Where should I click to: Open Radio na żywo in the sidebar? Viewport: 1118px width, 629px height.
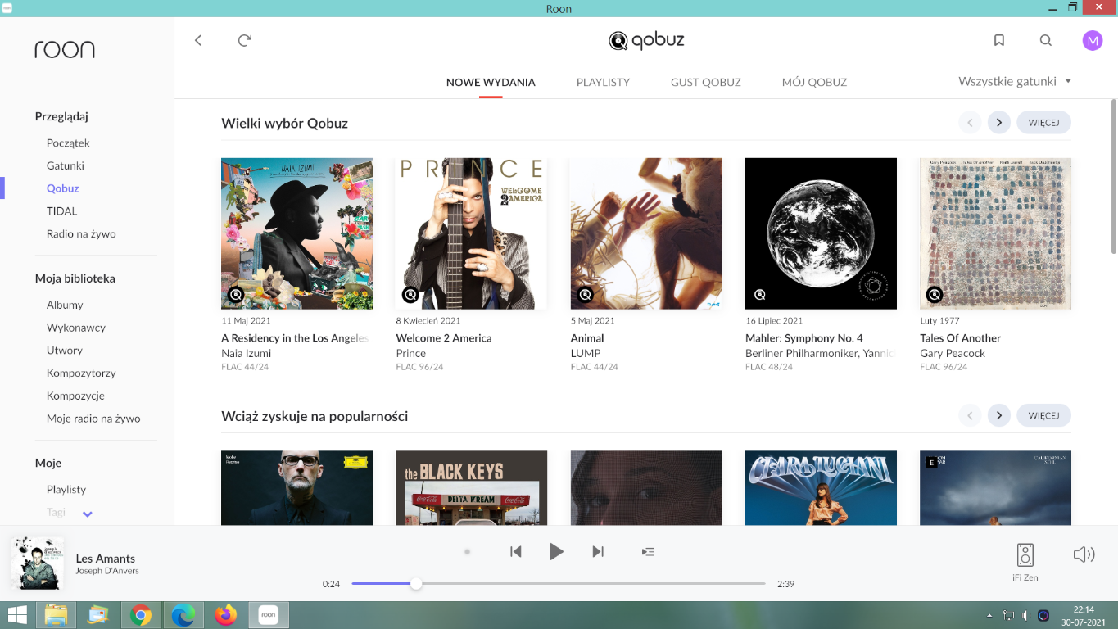click(81, 234)
